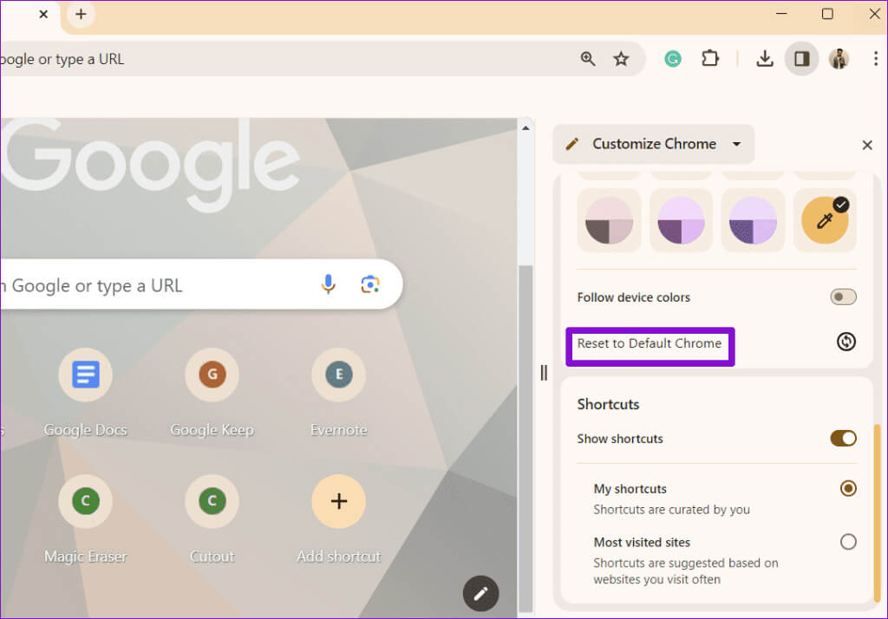Choose the rose-brown color swatch
Image resolution: width=888 pixels, height=619 pixels.
[x=609, y=219]
